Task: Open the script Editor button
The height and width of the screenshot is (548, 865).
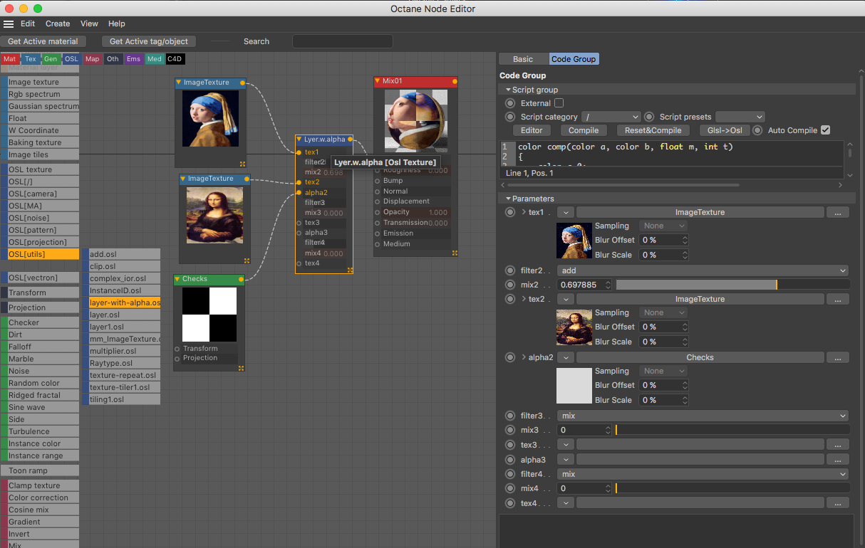Action: (x=532, y=130)
